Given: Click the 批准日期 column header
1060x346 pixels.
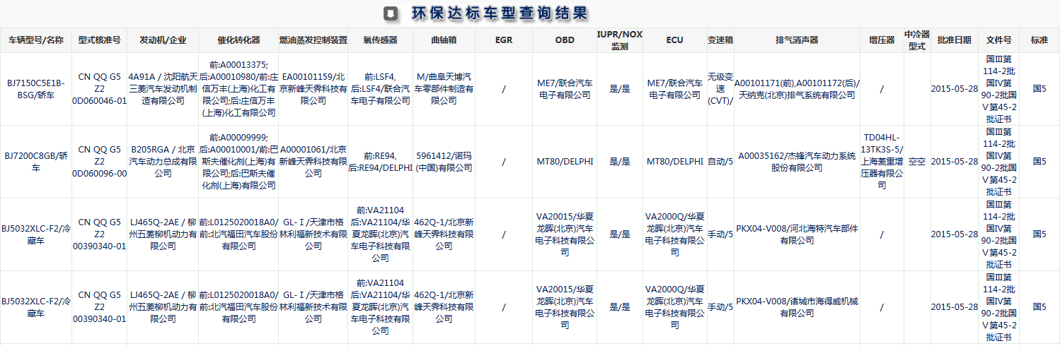Looking at the screenshot, I should 955,40.
